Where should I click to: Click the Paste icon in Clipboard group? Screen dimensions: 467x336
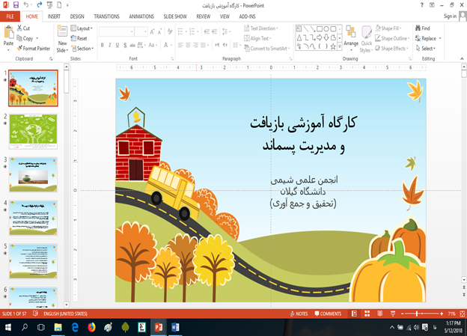coord(8,35)
